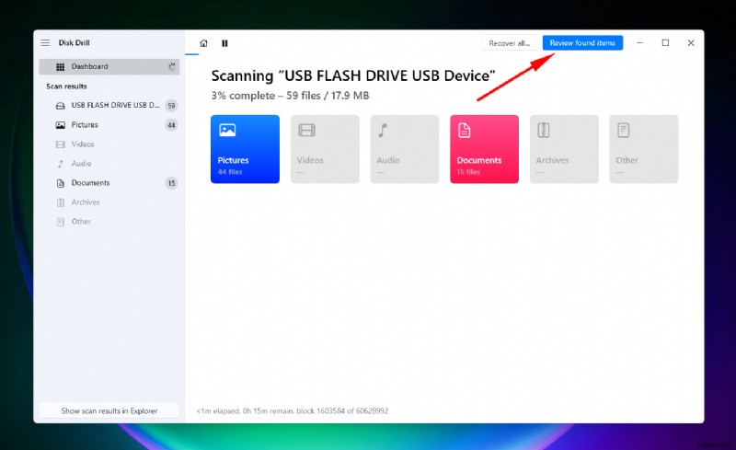Viewport: 736px width, 450px height.
Task: Select Videos in the scan results list
Action: pyautogui.click(x=109, y=144)
